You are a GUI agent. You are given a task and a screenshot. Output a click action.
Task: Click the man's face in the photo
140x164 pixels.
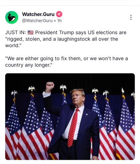(x=77, y=97)
